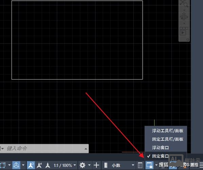The height and width of the screenshot is (170, 203).
Task: Click the Orbit tool on navigation bar
Action: (x=184, y=17)
